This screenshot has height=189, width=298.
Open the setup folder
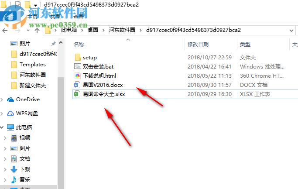pos(90,58)
